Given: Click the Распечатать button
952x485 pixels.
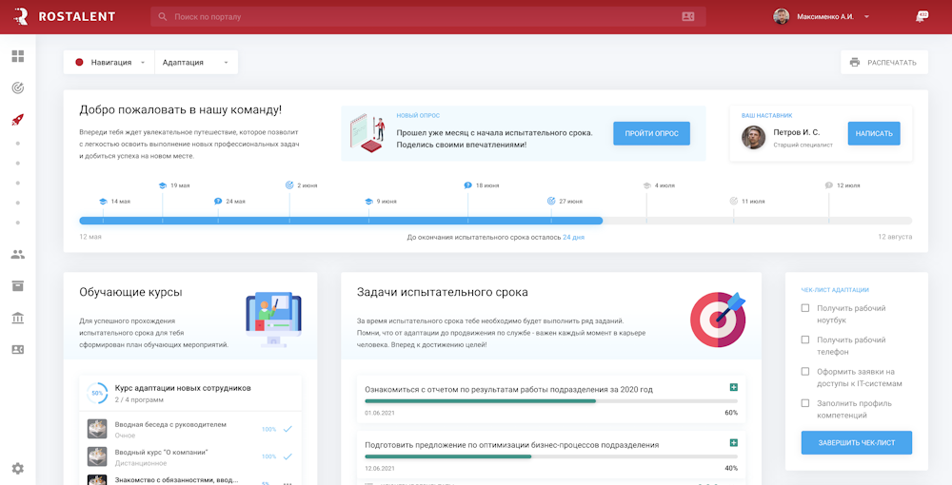Looking at the screenshot, I should tap(884, 63).
